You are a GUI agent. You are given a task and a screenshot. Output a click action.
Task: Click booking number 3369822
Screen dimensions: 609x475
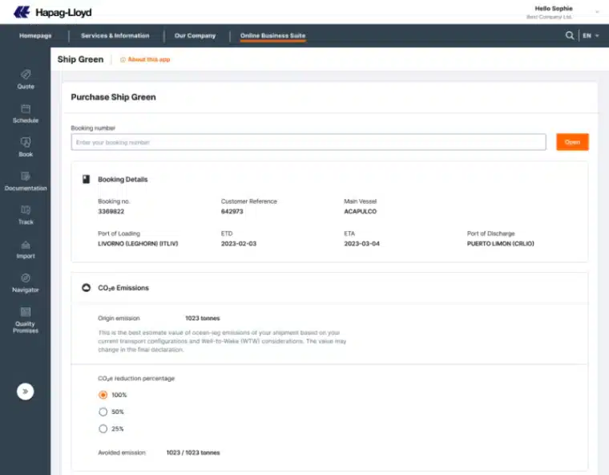(111, 211)
